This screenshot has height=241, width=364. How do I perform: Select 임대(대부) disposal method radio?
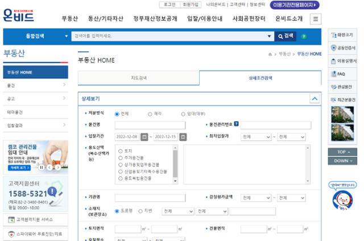pos(183,114)
